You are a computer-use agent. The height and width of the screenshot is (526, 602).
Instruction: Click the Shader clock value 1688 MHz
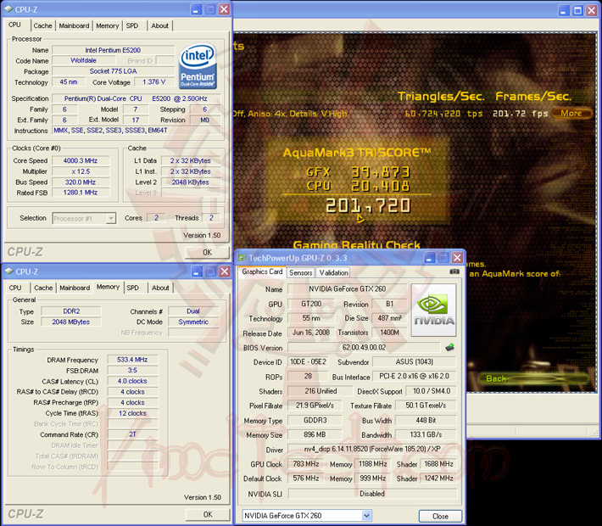[438, 464]
